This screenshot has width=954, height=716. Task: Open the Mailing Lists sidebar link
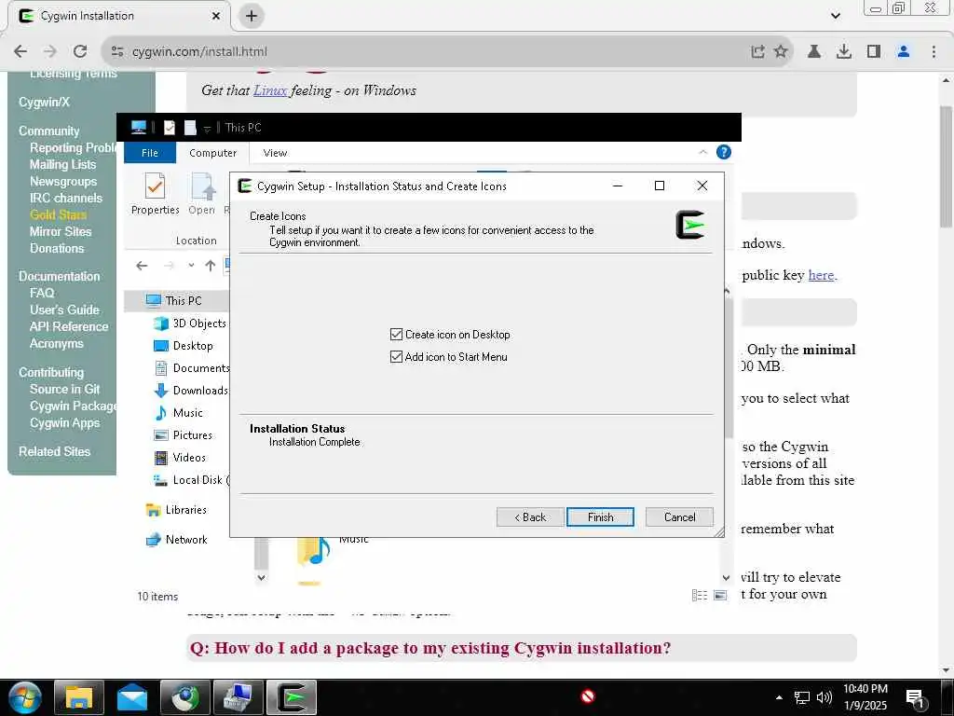point(62,164)
